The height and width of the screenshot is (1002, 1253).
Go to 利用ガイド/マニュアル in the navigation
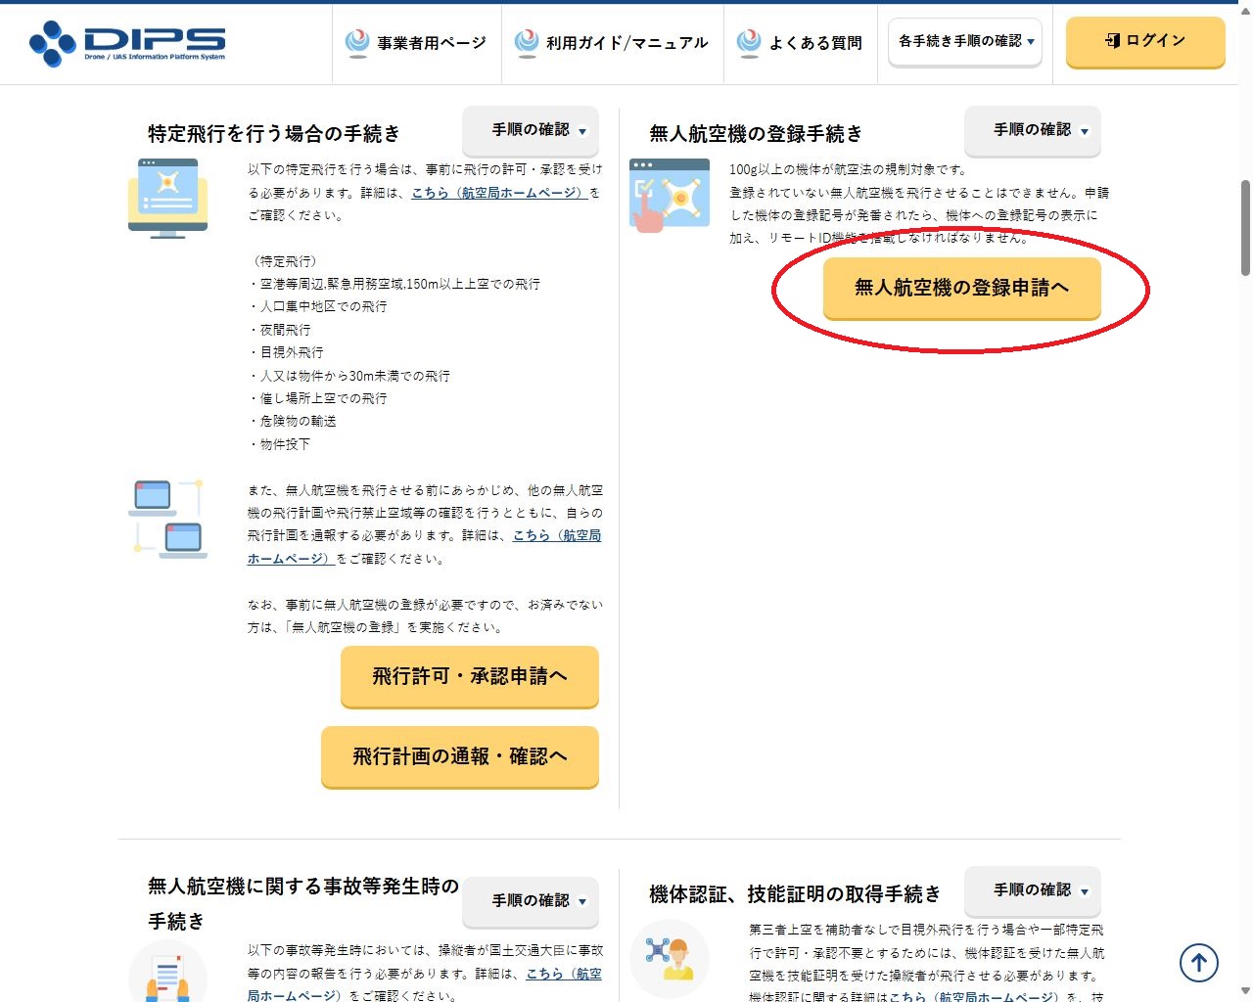[x=613, y=43]
